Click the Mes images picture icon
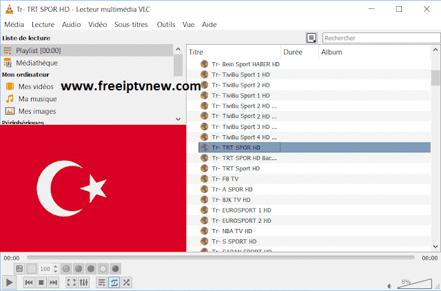The height and width of the screenshot is (291, 441). click(10, 111)
